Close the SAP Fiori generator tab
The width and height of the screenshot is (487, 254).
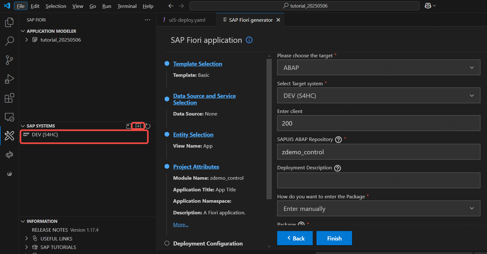pyautogui.click(x=278, y=20)
